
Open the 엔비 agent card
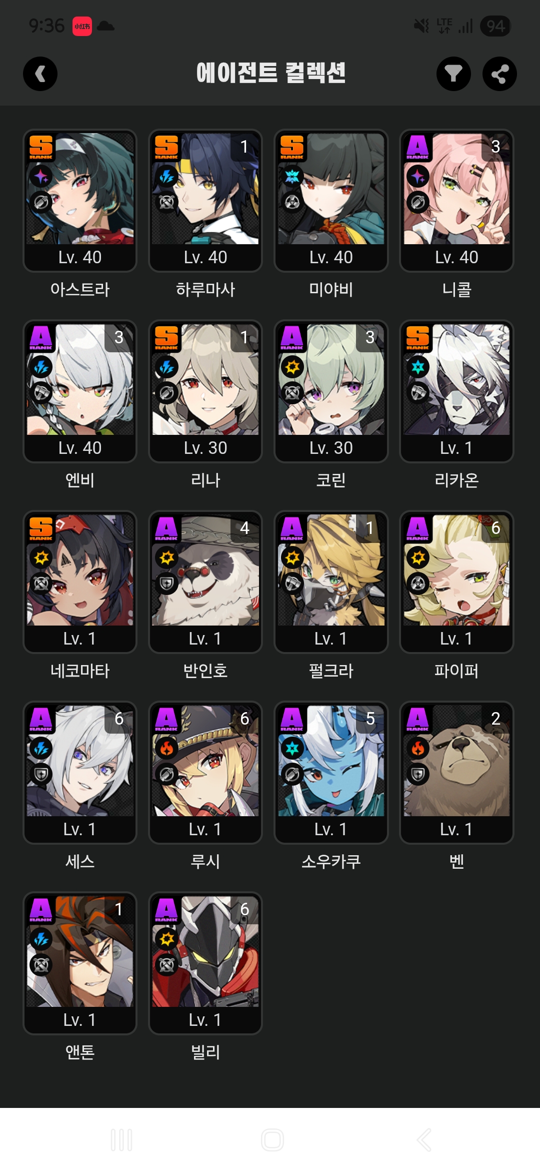pyautogui.click(x=80, y=391)
